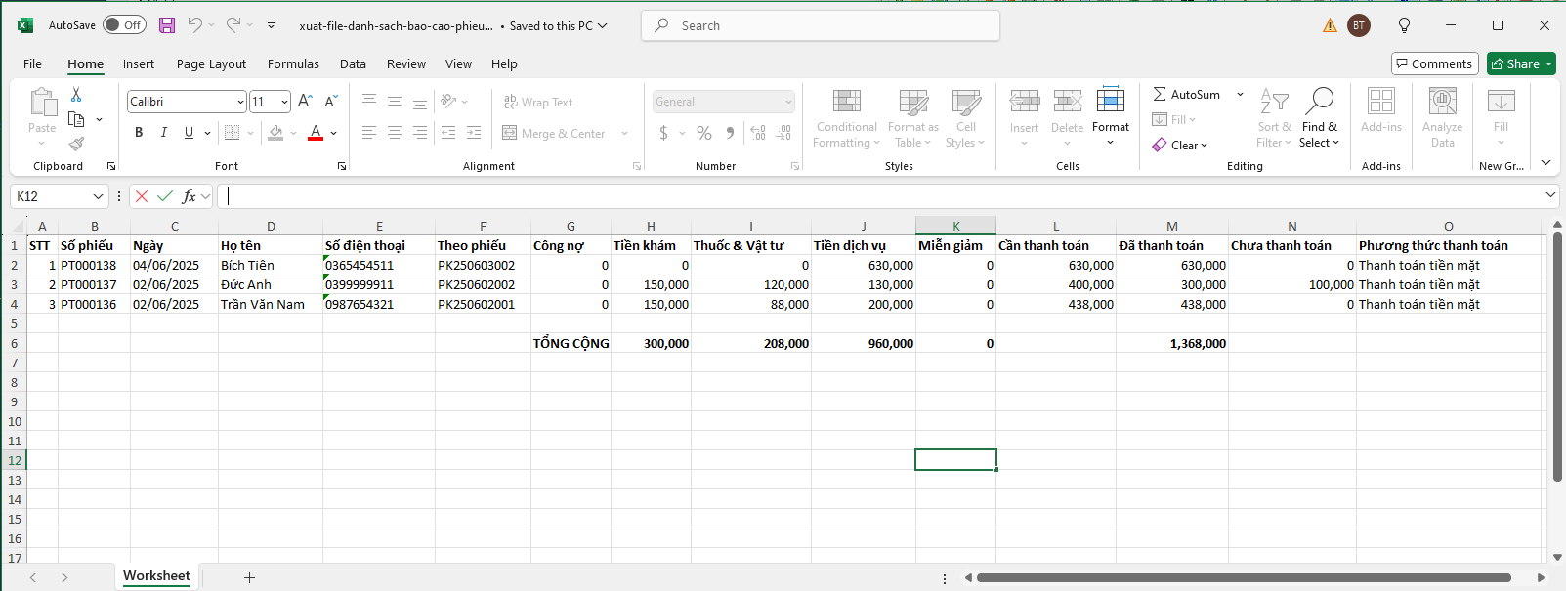This screenshot has width=1566, height=591.
Task: Apply the Borders icon
Action: click(x=232, y=133)
